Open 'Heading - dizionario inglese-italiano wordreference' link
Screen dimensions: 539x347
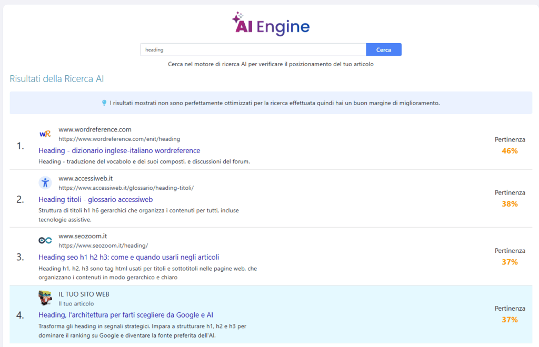click(x=119, y=150)
